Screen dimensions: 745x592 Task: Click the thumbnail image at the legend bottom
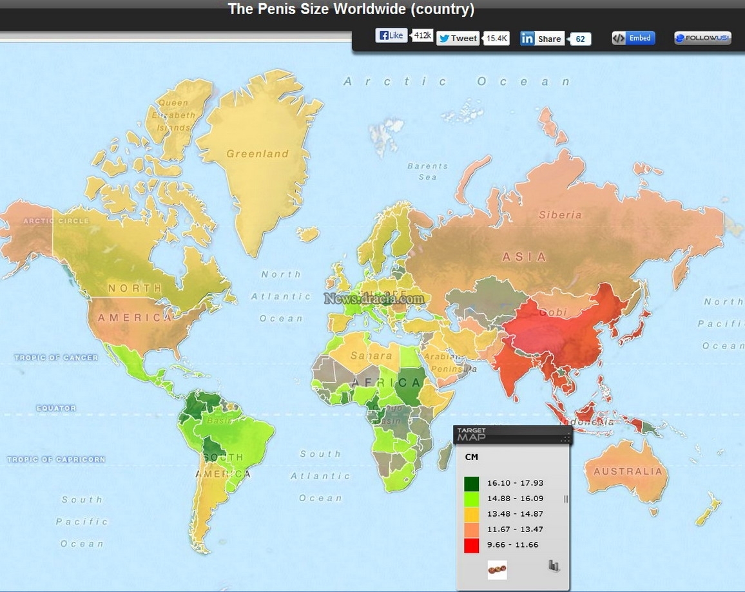tap(497, 569)
